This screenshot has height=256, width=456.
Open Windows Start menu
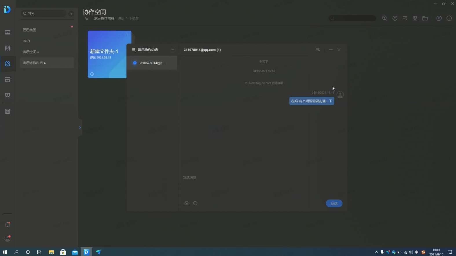click(x=5, y=252)
